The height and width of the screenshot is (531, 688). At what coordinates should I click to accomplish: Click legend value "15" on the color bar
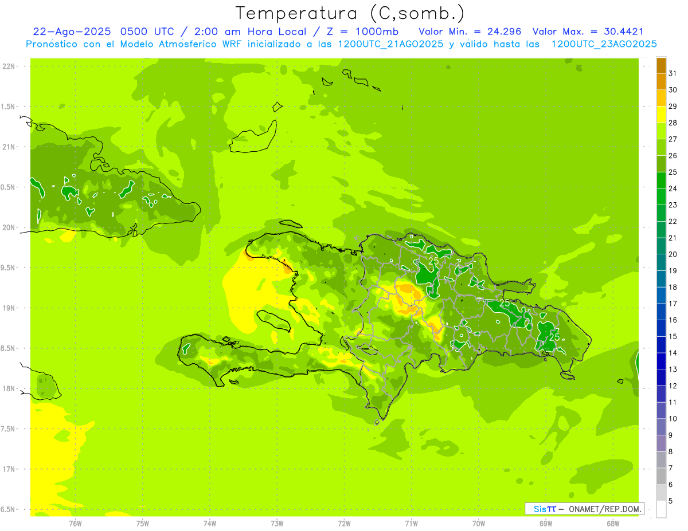click(673, 336)
